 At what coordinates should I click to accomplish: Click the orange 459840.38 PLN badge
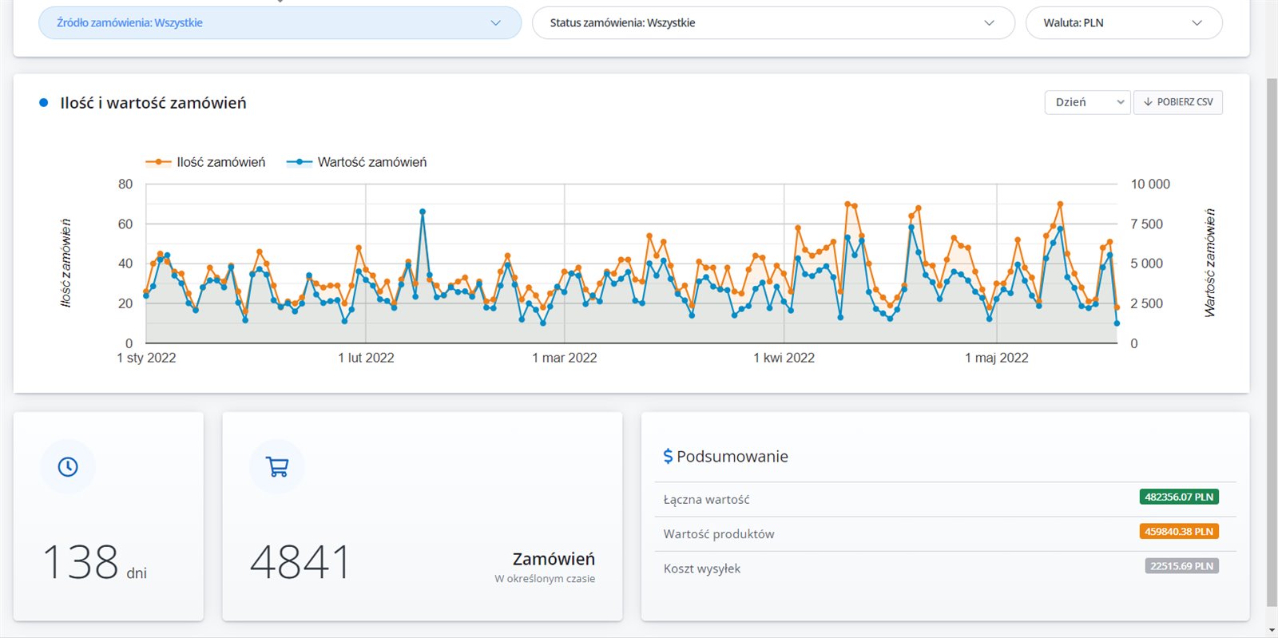(1178, 532)
